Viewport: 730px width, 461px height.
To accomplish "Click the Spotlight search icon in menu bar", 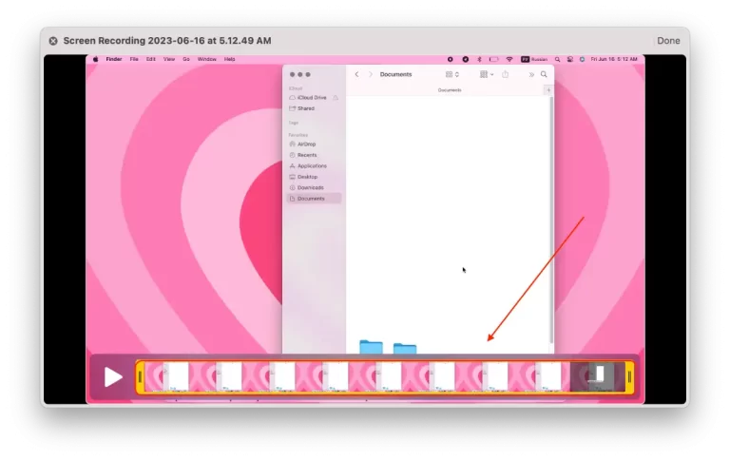I will pos(557,59).
